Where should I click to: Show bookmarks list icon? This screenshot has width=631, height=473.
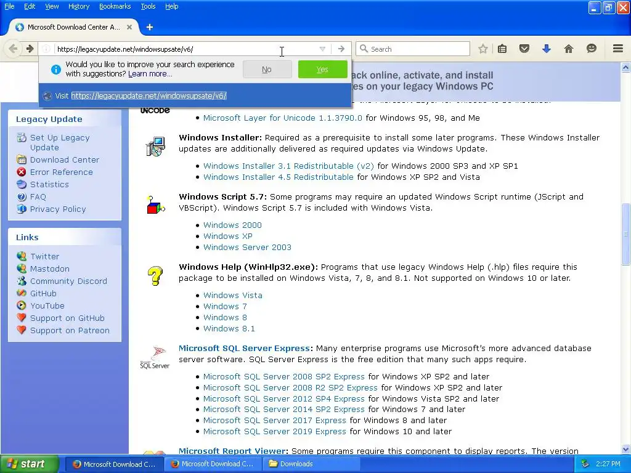(x=502, y=49)
